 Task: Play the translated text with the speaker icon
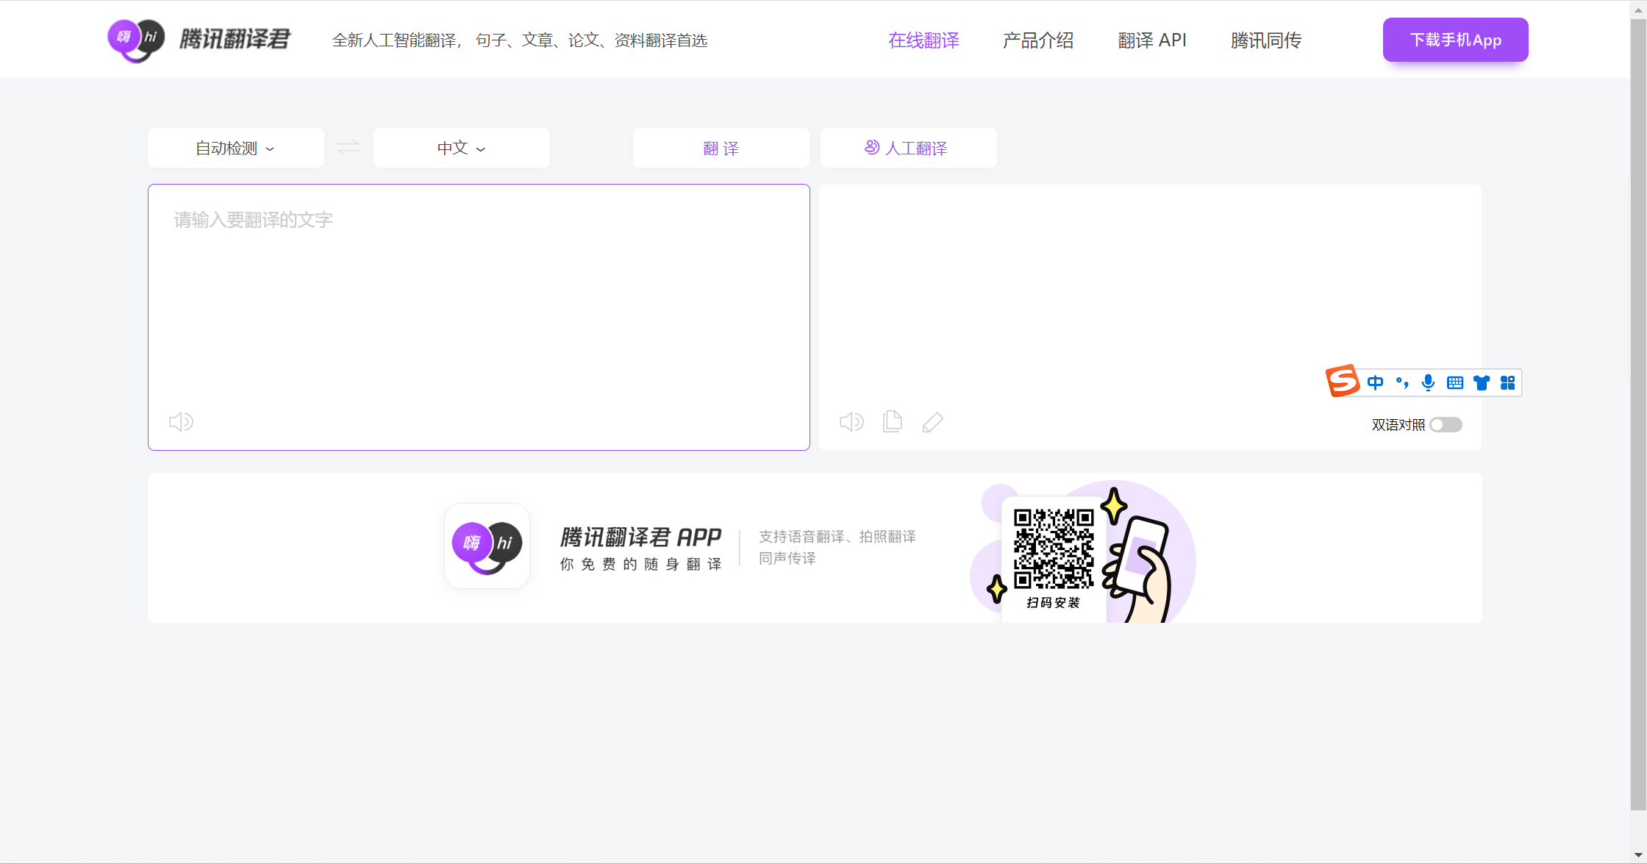tap(851, 422)
